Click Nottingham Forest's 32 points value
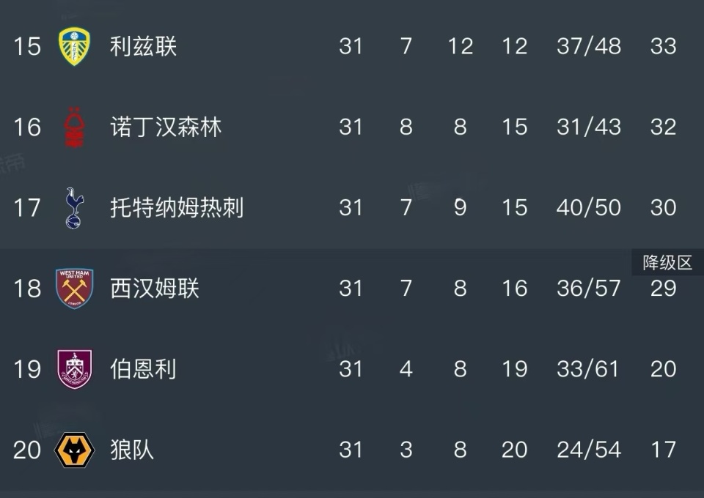Screen dimensions: 704x498 (x=663, y=127)
